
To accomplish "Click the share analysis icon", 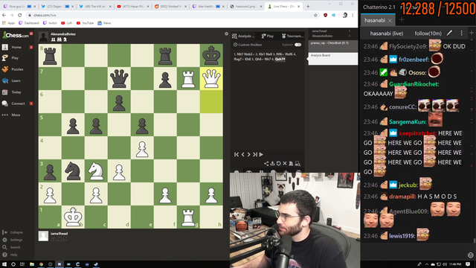I will (x=266, y=164).
